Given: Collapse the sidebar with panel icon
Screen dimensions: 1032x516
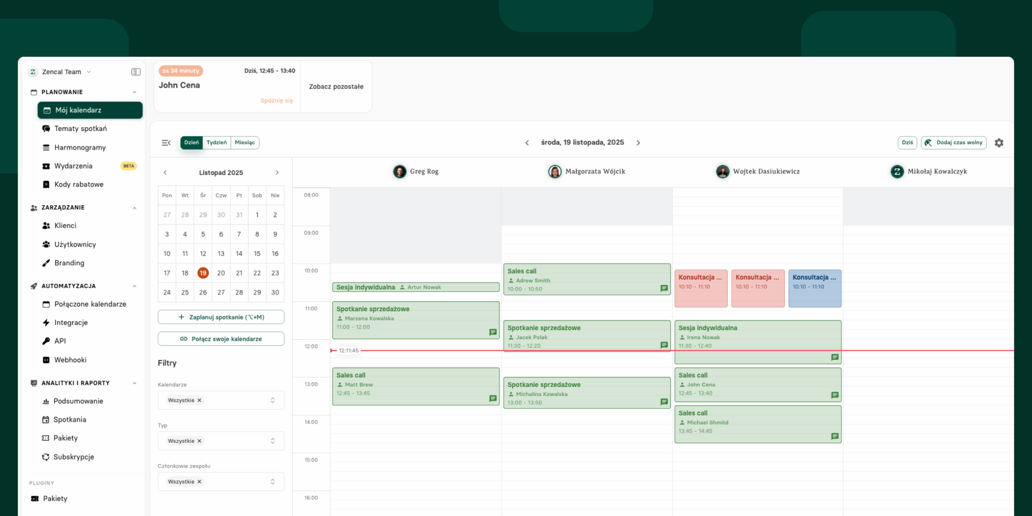Looking at the screenshot, I should pyautogui.click(x=136, y=72).
